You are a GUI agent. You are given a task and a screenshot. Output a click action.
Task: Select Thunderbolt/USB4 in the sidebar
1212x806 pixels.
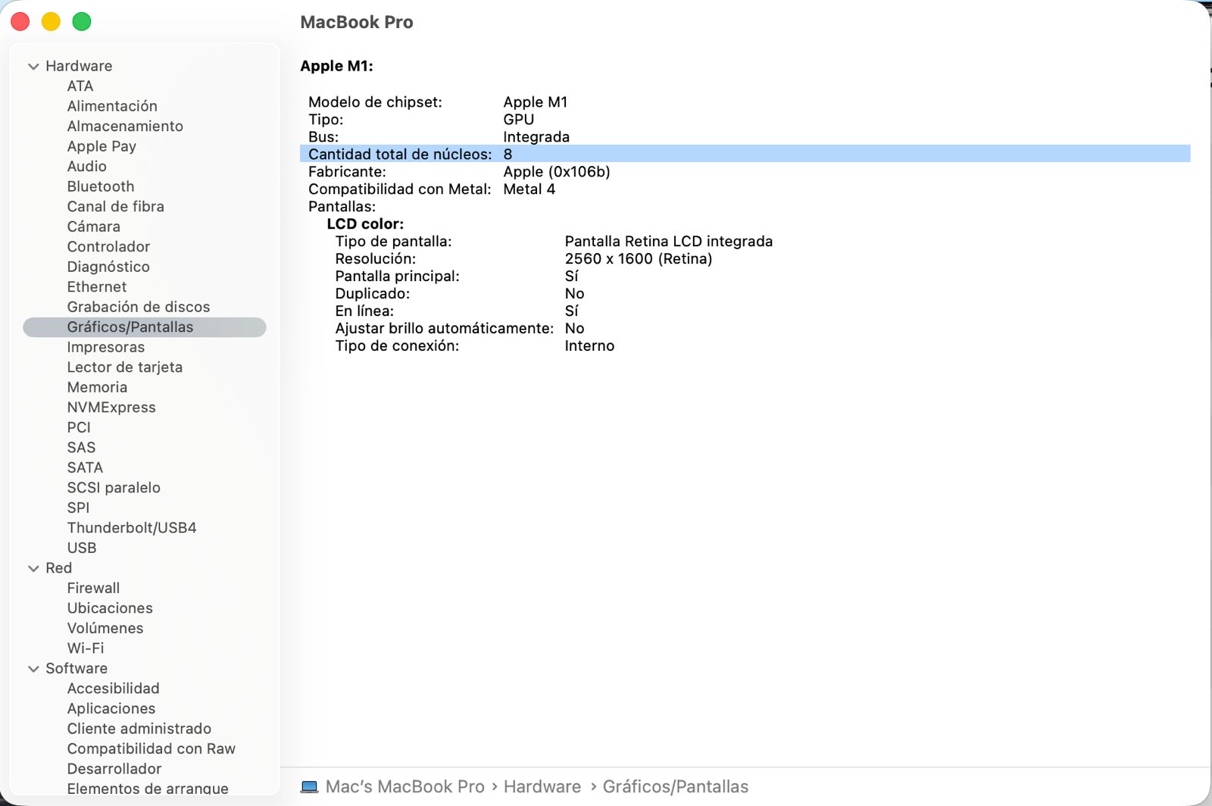pyautogui.click(x=132, y=528)
